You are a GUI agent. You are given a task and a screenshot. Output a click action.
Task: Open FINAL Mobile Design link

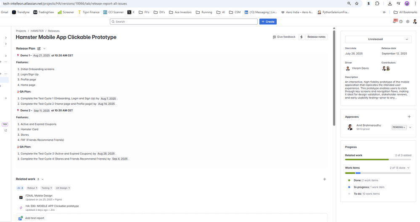coord(39,196)
